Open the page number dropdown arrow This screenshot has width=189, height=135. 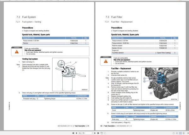tap(92, 133)
